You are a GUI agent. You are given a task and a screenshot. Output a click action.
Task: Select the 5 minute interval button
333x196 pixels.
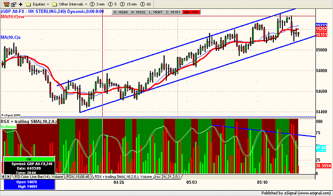112,4
